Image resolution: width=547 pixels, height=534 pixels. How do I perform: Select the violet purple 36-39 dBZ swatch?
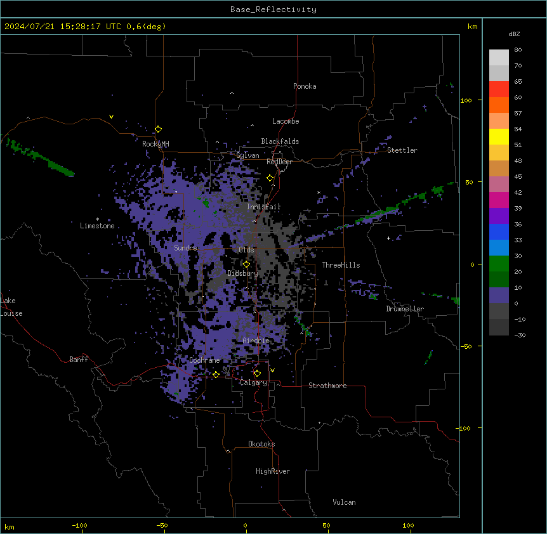499,216
